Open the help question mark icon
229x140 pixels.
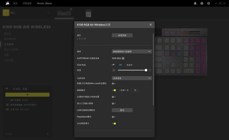202,3
